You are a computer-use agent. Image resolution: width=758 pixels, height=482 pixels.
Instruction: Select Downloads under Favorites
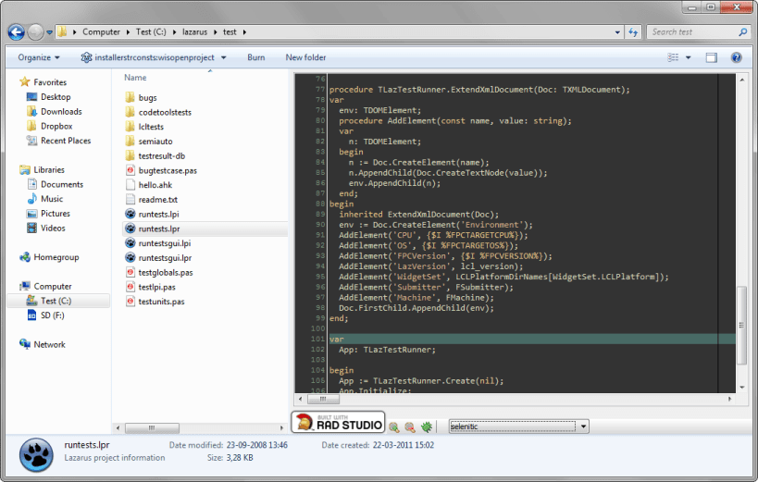click(x=61, y=112)
